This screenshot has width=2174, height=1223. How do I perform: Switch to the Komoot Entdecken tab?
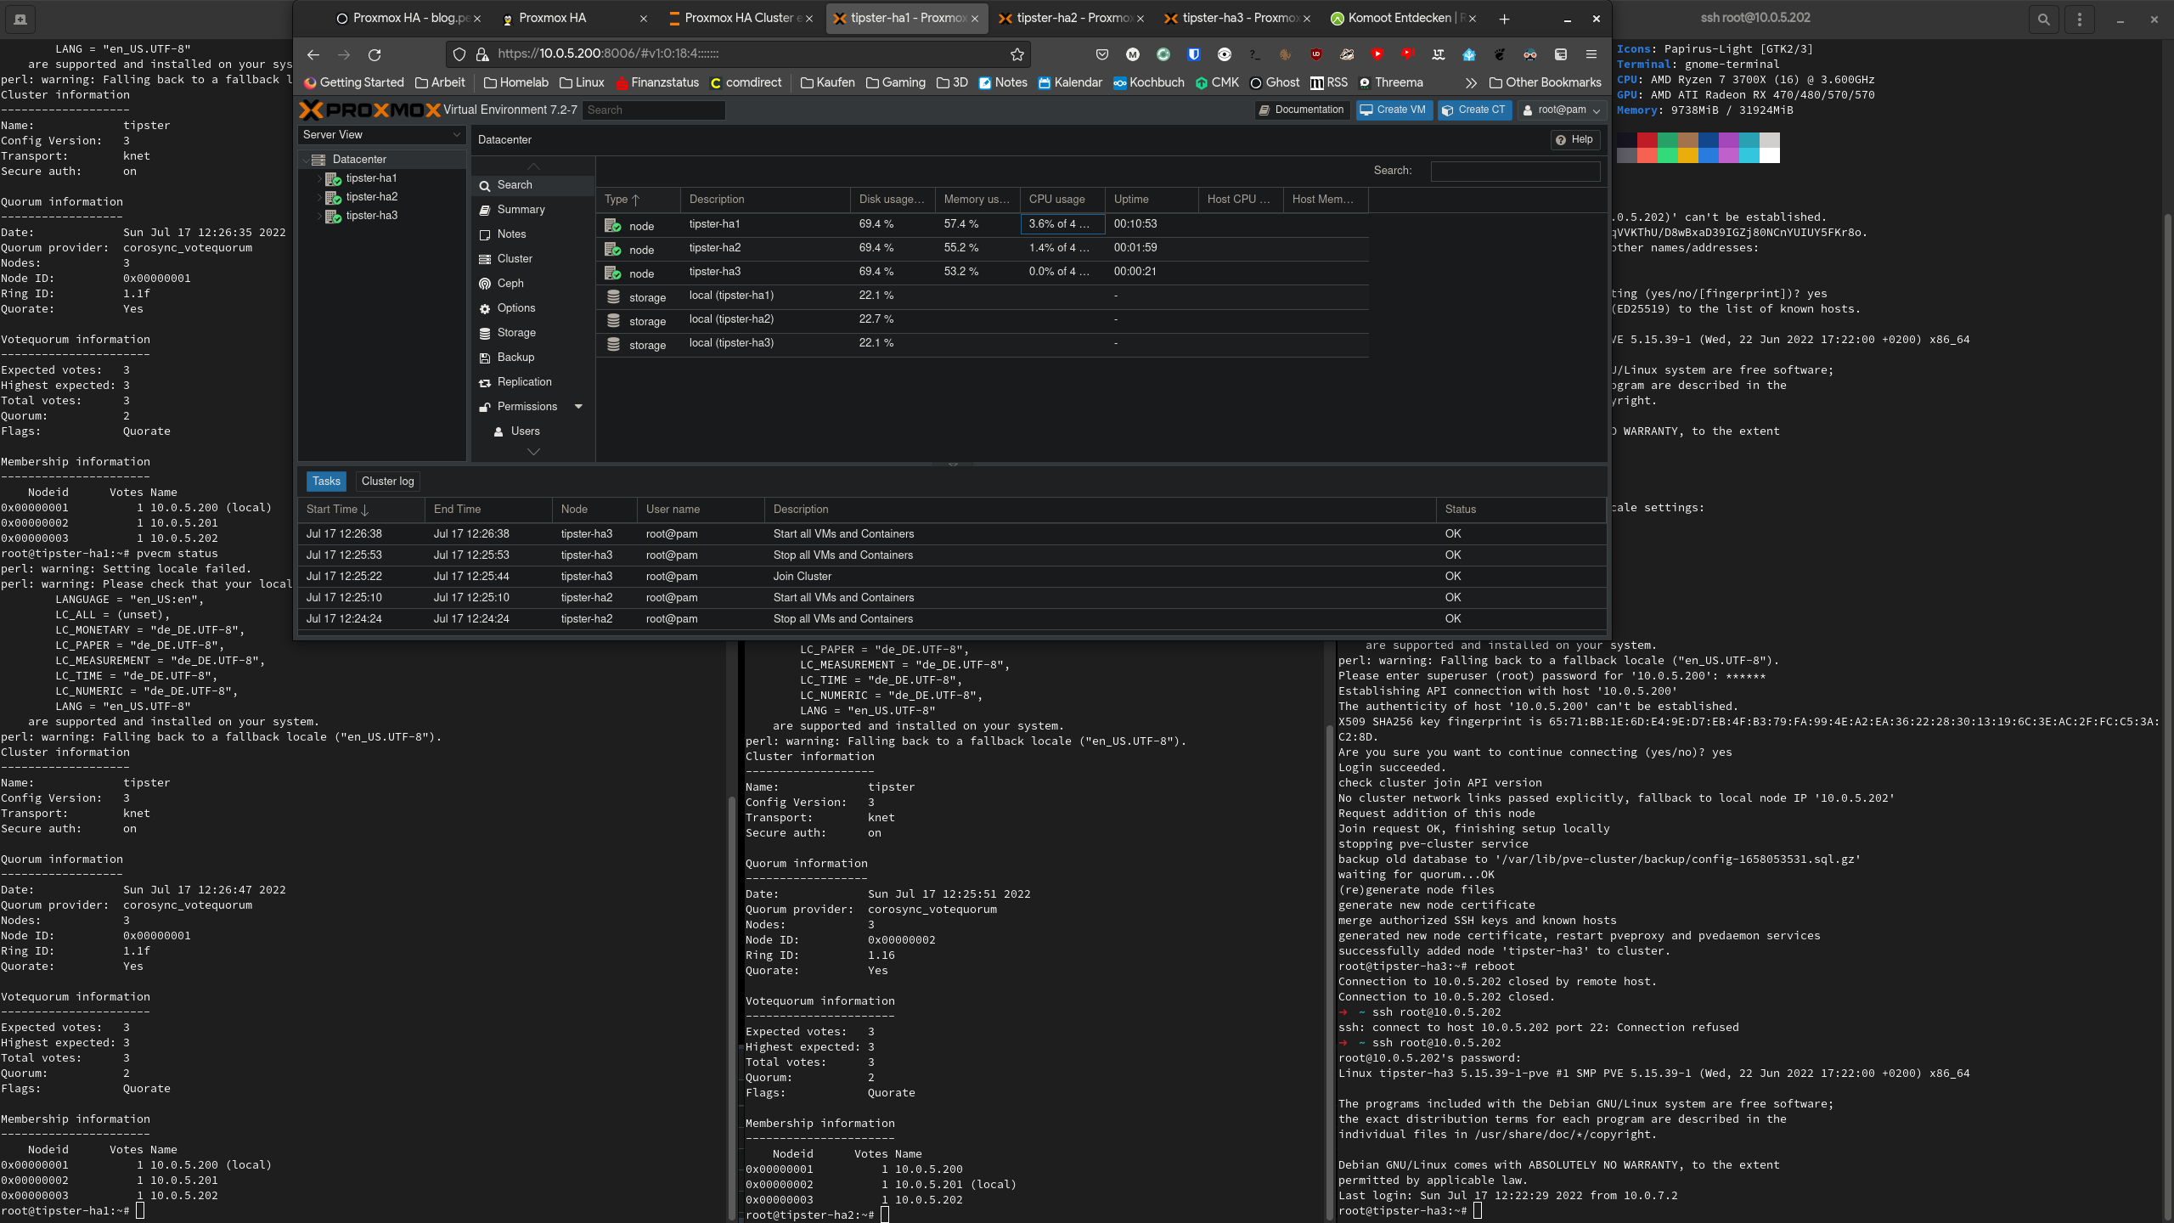(1402, 19)
